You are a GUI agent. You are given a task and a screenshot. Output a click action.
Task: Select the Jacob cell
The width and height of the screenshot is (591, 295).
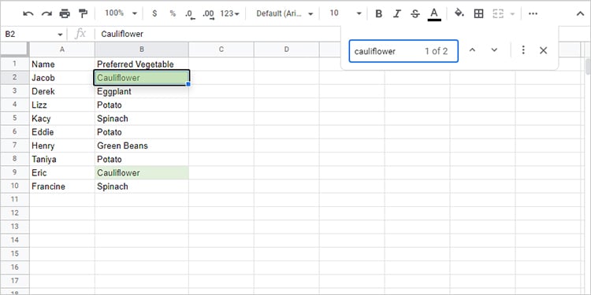[62, 78]
